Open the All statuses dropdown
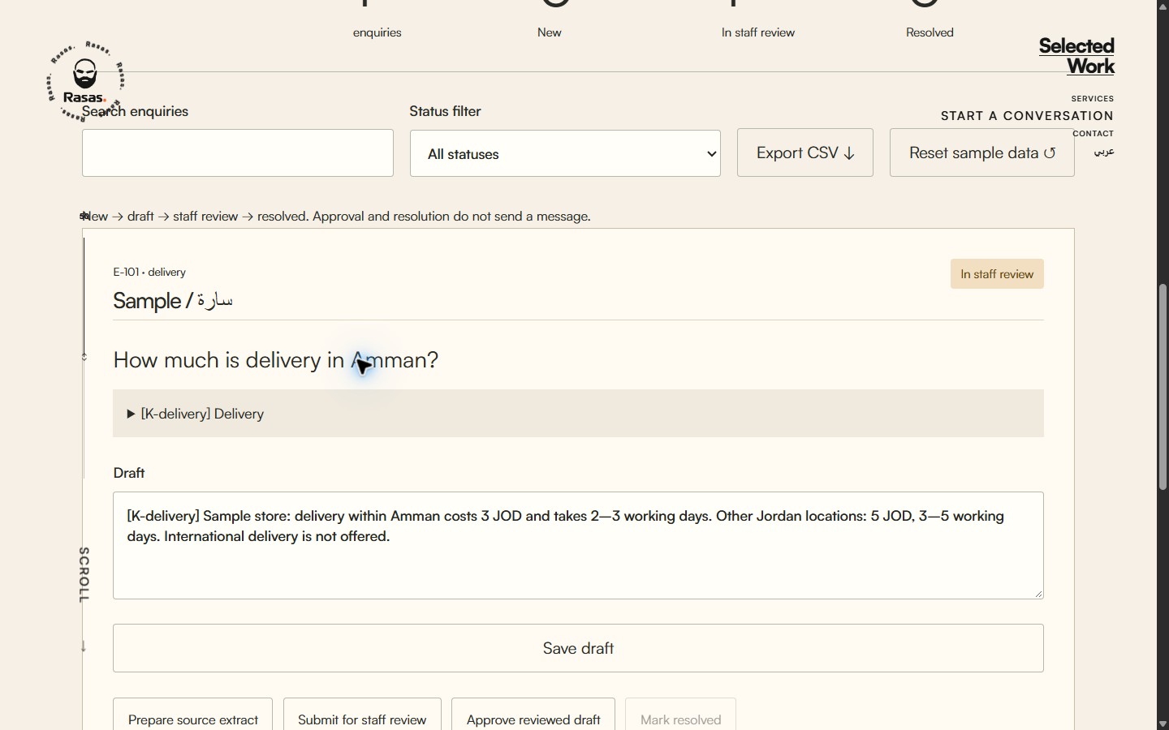Screen dimensions: 1169x730 pos(565,153)
